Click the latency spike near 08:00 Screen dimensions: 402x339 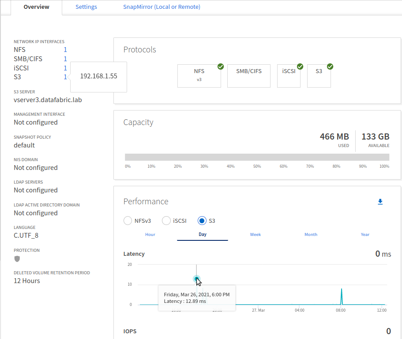(342, 296)
